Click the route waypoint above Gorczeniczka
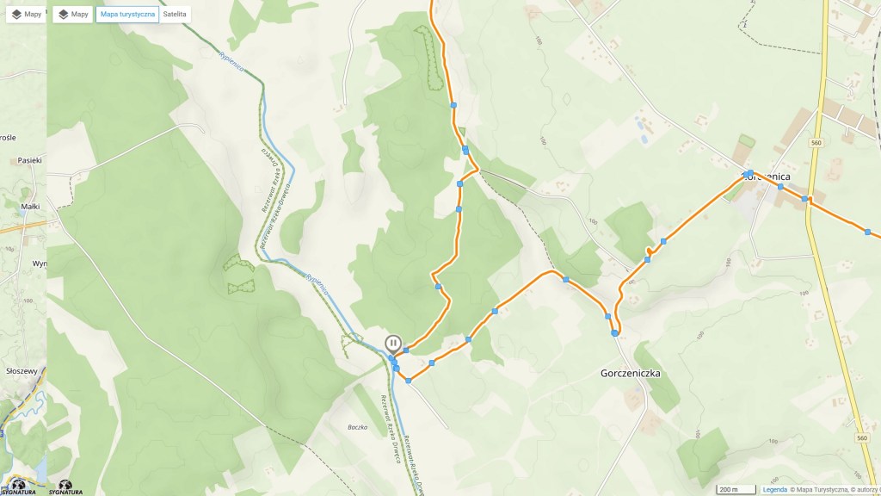Screen dimensions: 881x496 coord(614,333)
